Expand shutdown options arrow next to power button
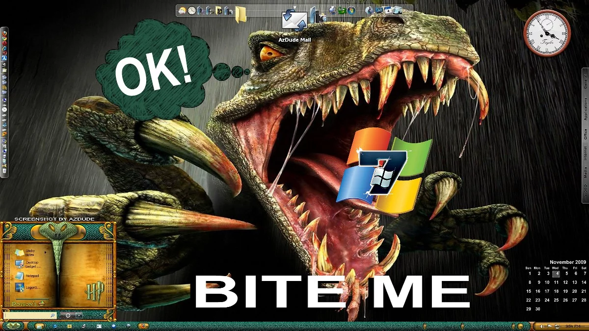The width and height of the screenshot is (589, 331). point(79,315)
